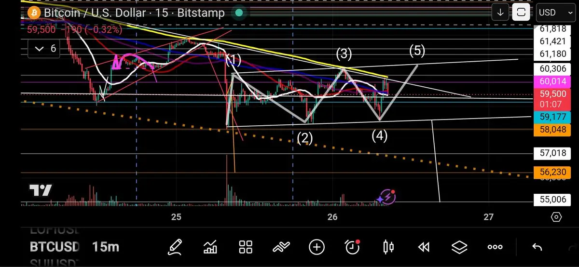579x267 pixels.
Task: Tap the down arrow button near USD
Action: [500, 13]
